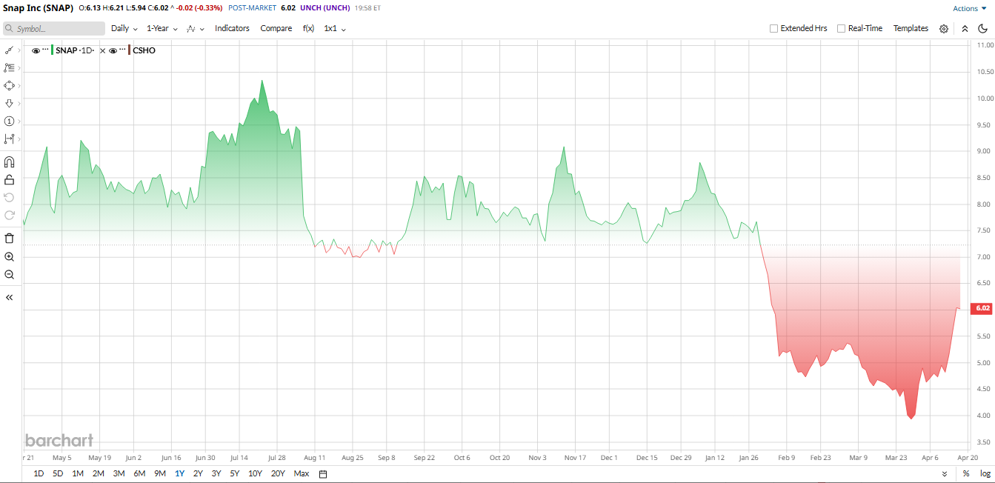Set range to 2Y
Screen dimensions: 995x483
198,474
